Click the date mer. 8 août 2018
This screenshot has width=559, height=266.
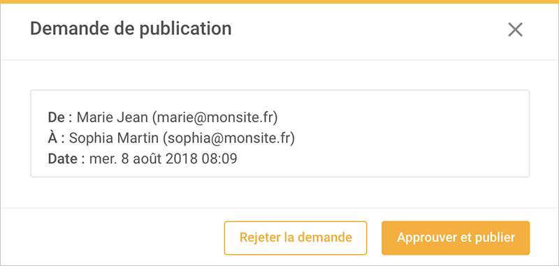coord(143,158)
